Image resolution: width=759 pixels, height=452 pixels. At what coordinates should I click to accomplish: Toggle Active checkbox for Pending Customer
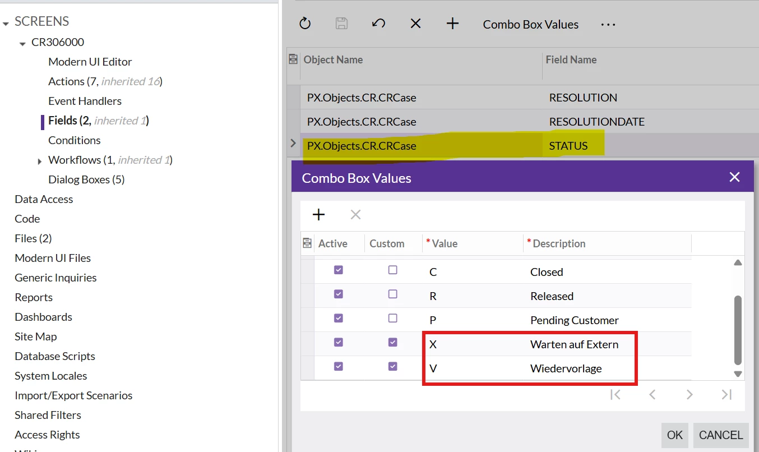click(x=338, y=319)
